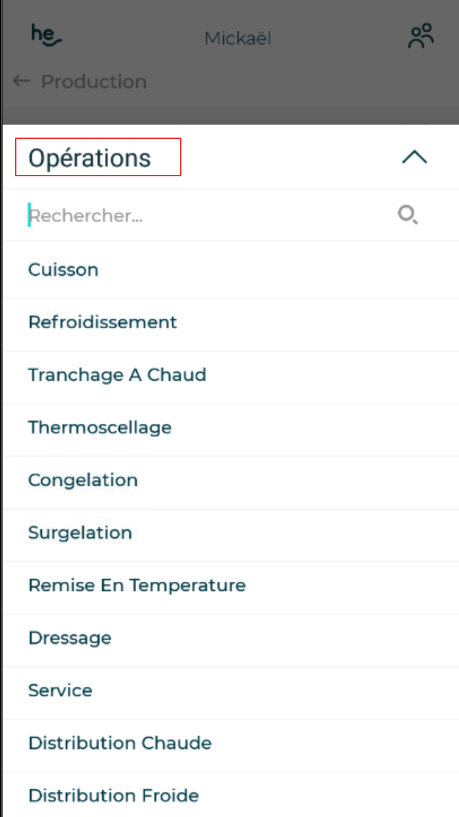Screen dimensions: 459x817
Task: Choose Distribution Chaude option
Action: pos(120,743)
